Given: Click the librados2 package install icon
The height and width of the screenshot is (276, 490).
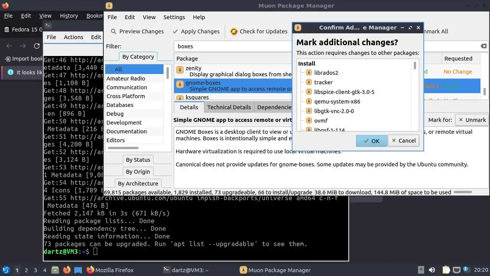Looking at the screenshot, I should point(309,72).
